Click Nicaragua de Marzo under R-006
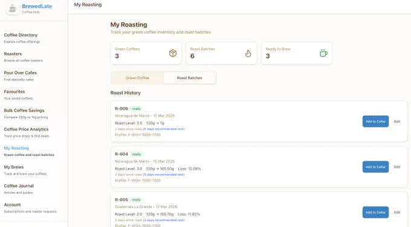Image resolution: width=411 pixels, height=227 pixels. pos(132,116)
